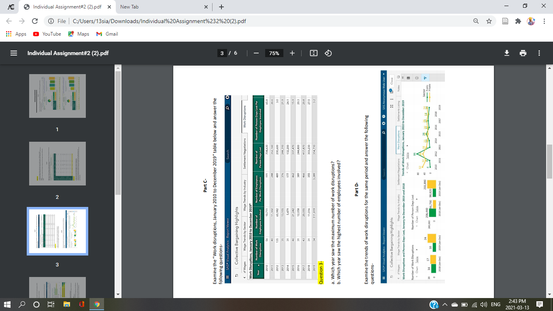The width and height of the screenshot is (553, 311).
Task: Click the PDF document vertical scrollbar
Action: pyautogui.click(x=549, y=162)
